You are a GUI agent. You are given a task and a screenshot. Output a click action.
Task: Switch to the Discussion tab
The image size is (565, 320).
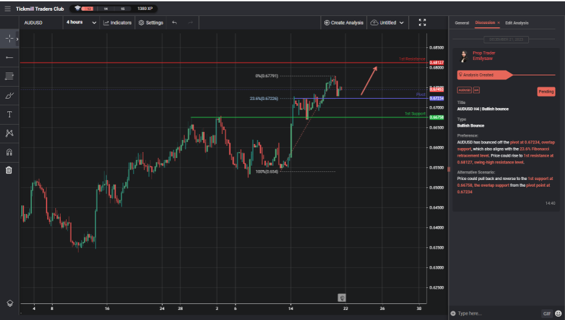point(485,23)
